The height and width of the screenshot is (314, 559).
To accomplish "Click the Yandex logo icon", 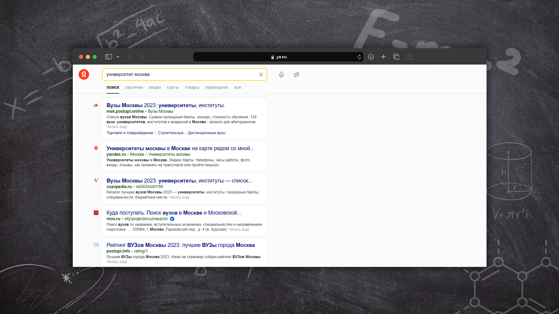I will point(84,74).
